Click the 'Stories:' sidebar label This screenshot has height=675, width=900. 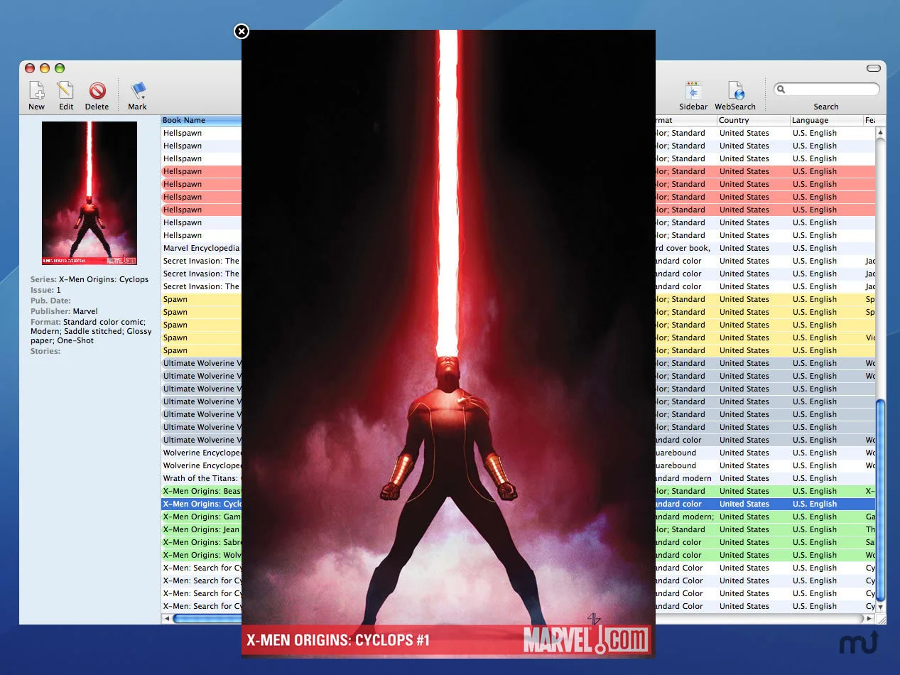tap(45, 351)
